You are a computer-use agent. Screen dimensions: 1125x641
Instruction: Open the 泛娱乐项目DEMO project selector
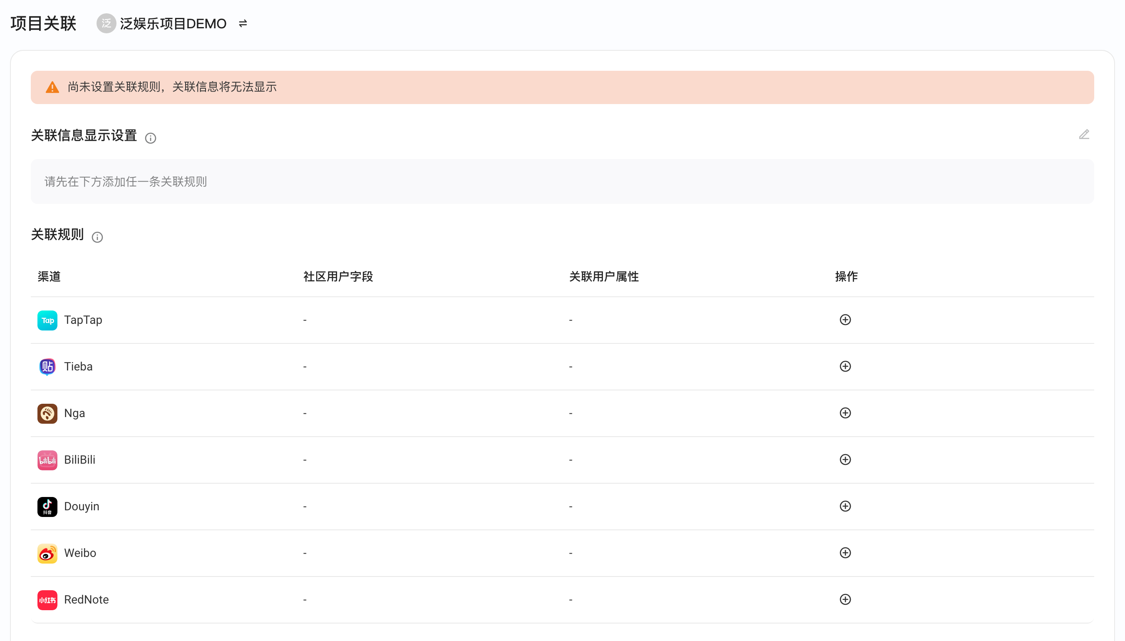tap(173, 23)
